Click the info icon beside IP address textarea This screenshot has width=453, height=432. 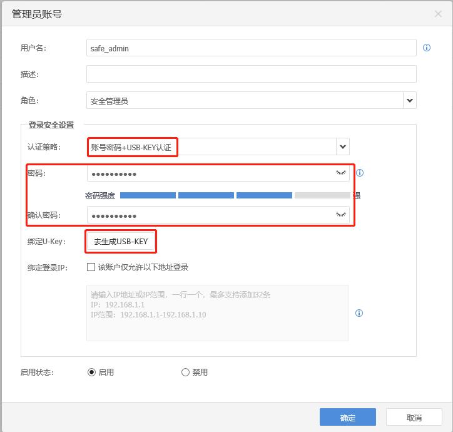(x=359, y=313)
